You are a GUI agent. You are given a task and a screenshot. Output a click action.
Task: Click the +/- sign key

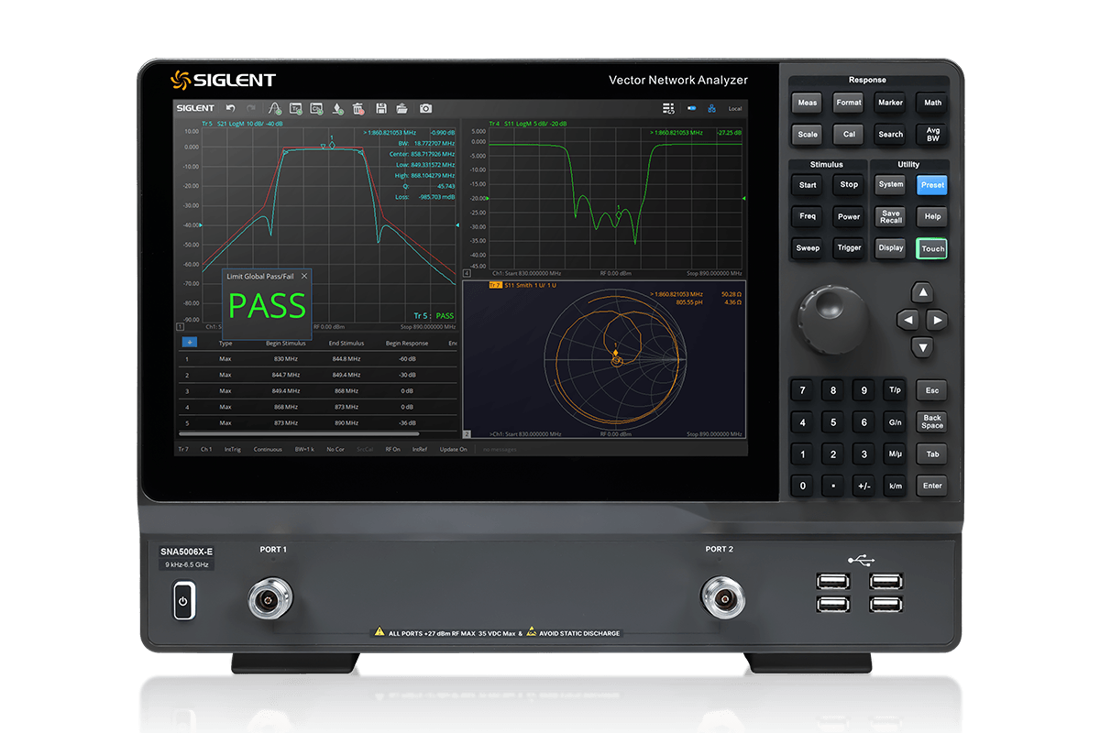click(863, 486)
